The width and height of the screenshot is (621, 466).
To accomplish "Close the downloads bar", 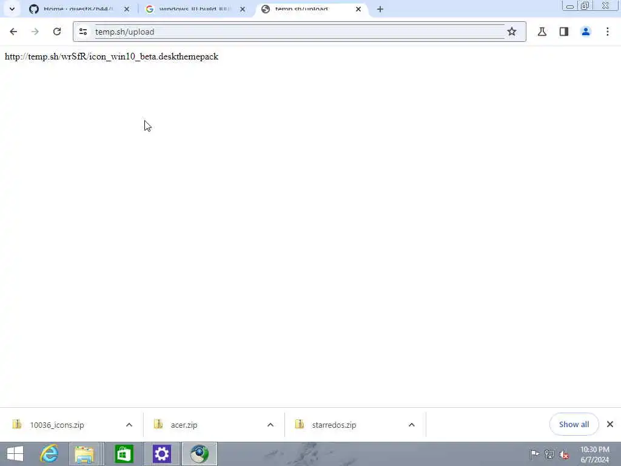I will click(x=610, y=424).
